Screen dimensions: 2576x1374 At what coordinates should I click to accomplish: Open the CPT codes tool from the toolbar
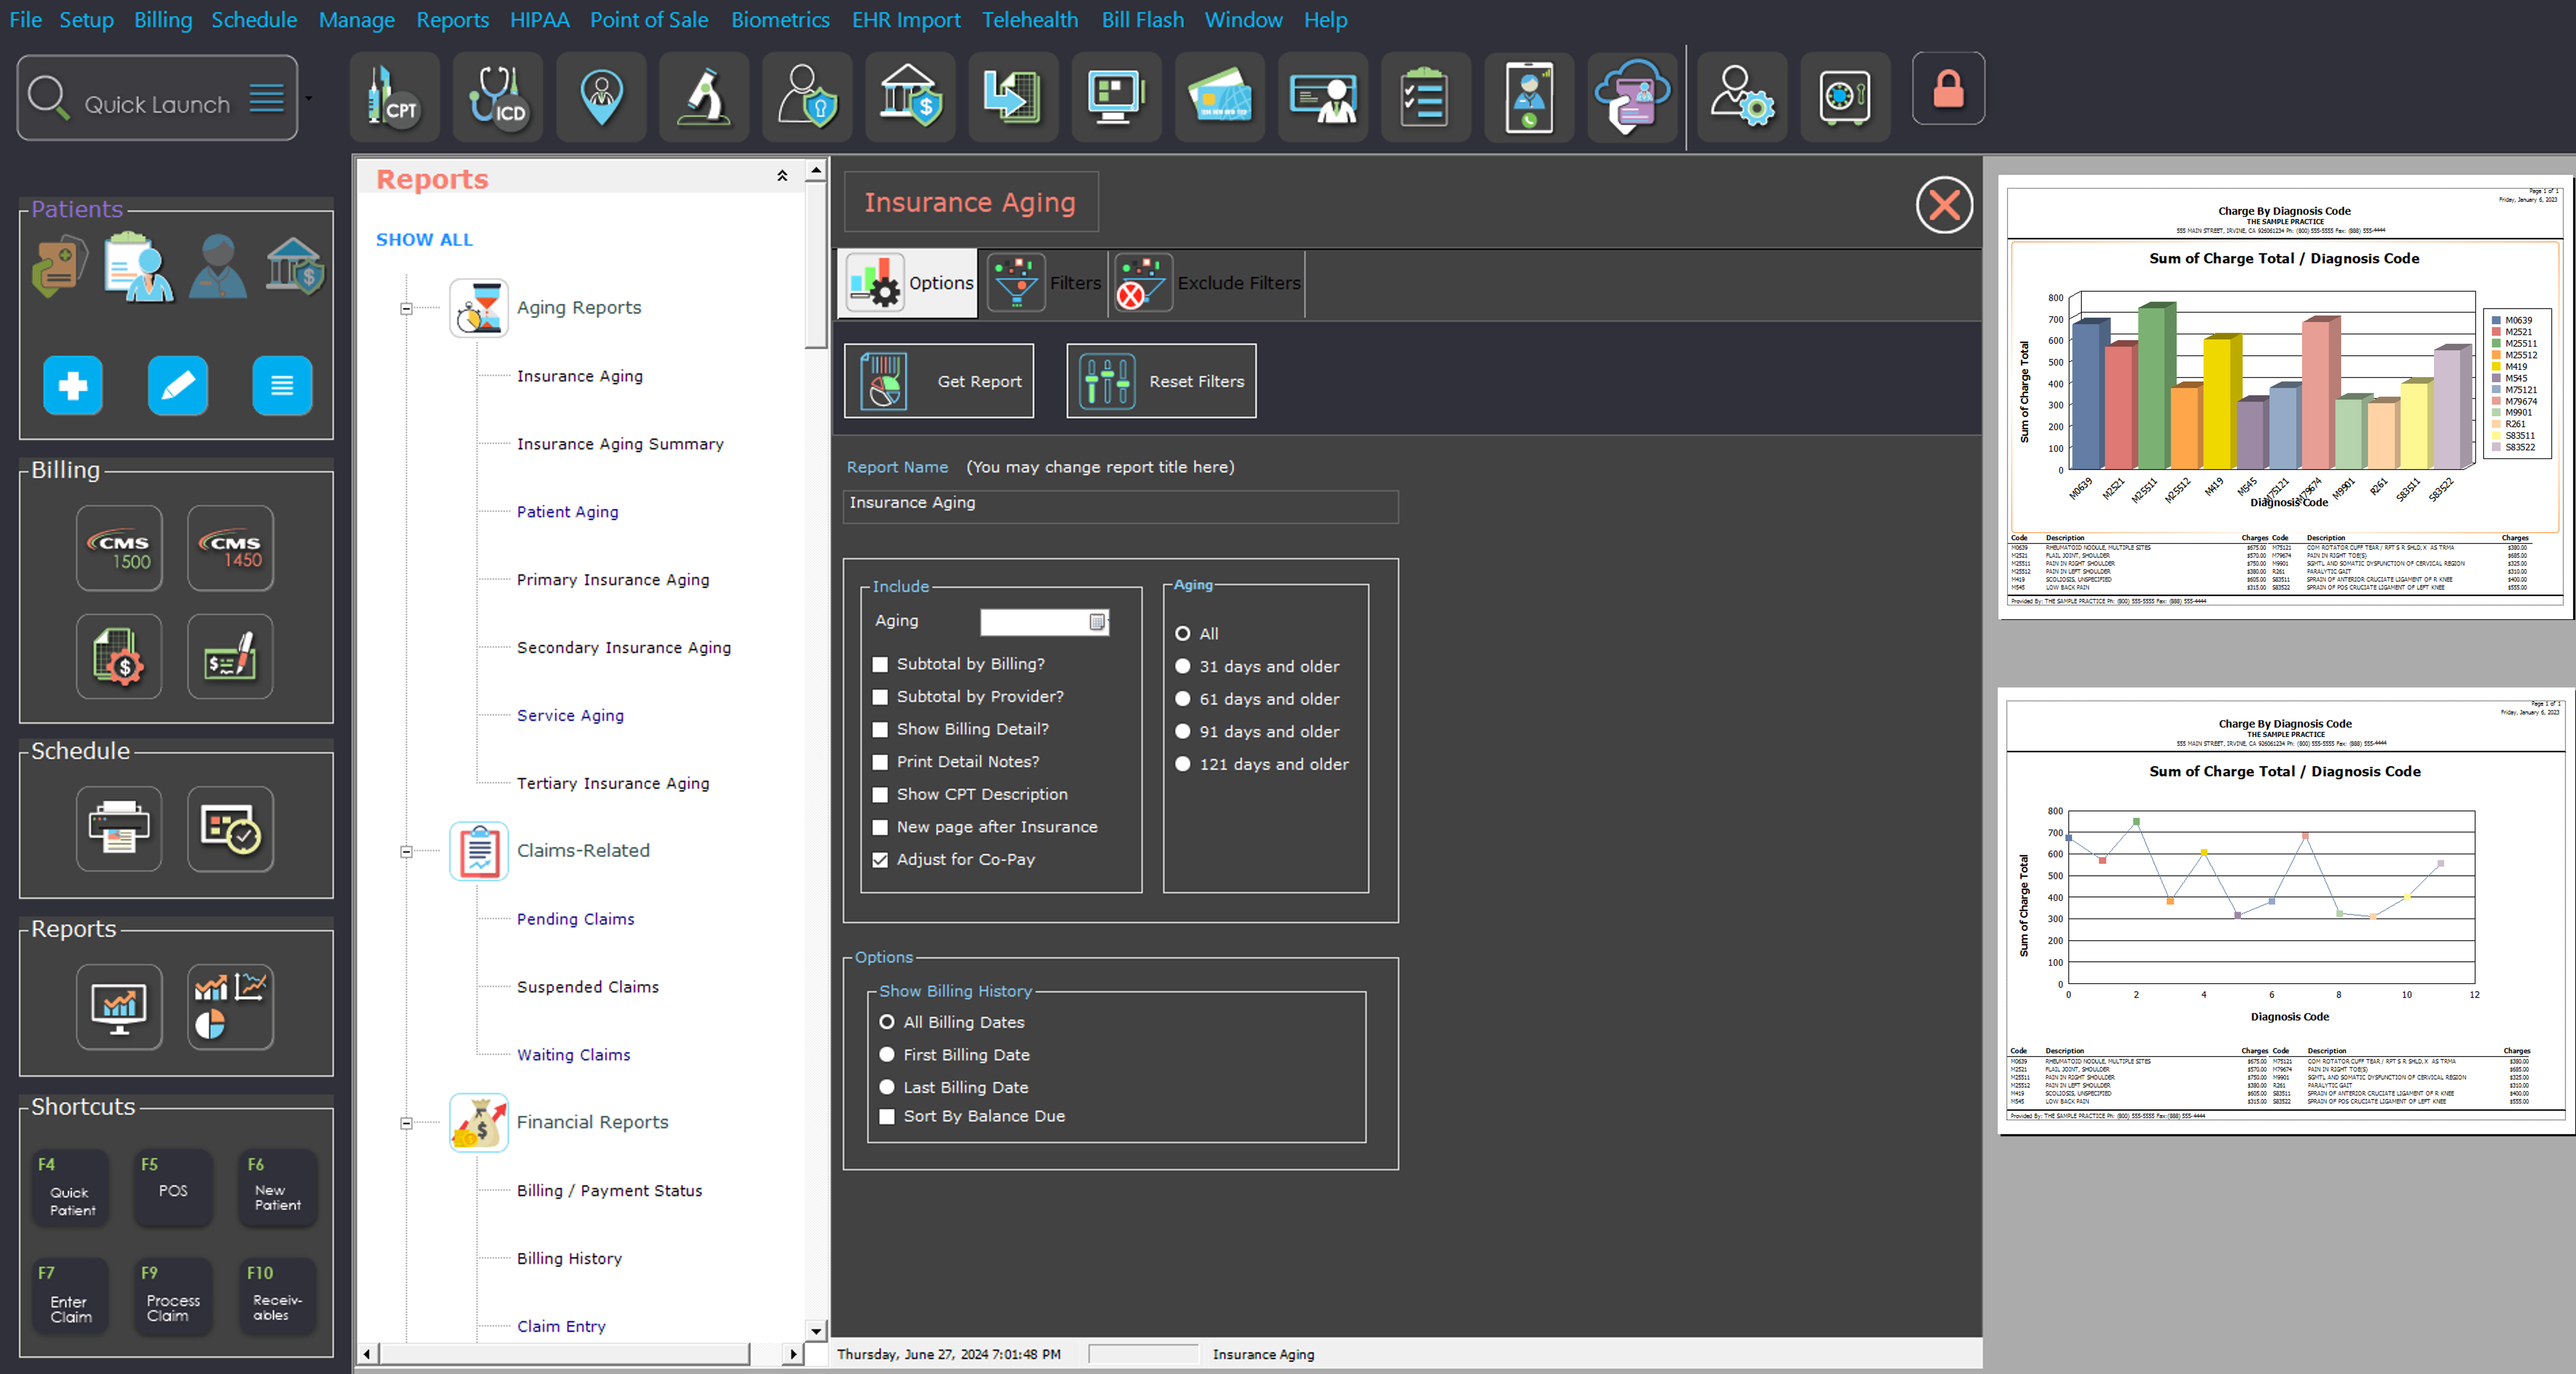[x=393, y=97]
